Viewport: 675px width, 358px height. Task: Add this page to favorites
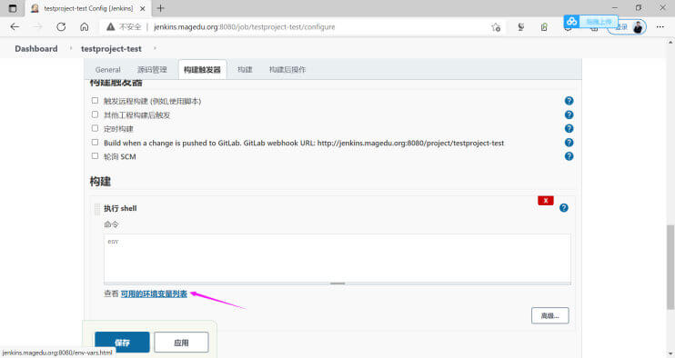click(496, 27)
